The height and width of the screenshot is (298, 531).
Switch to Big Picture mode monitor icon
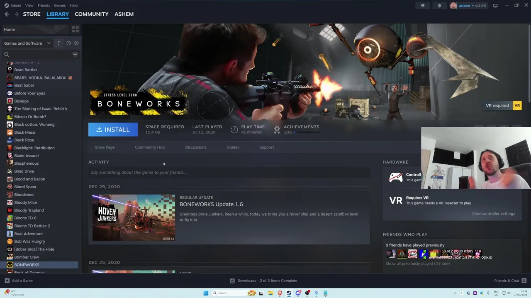click(x=495, y=5)
